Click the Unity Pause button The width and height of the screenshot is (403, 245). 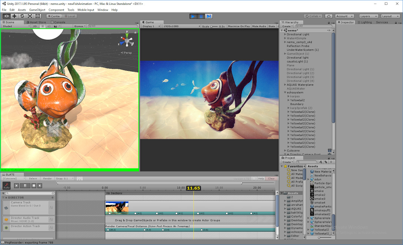(201, 16)
